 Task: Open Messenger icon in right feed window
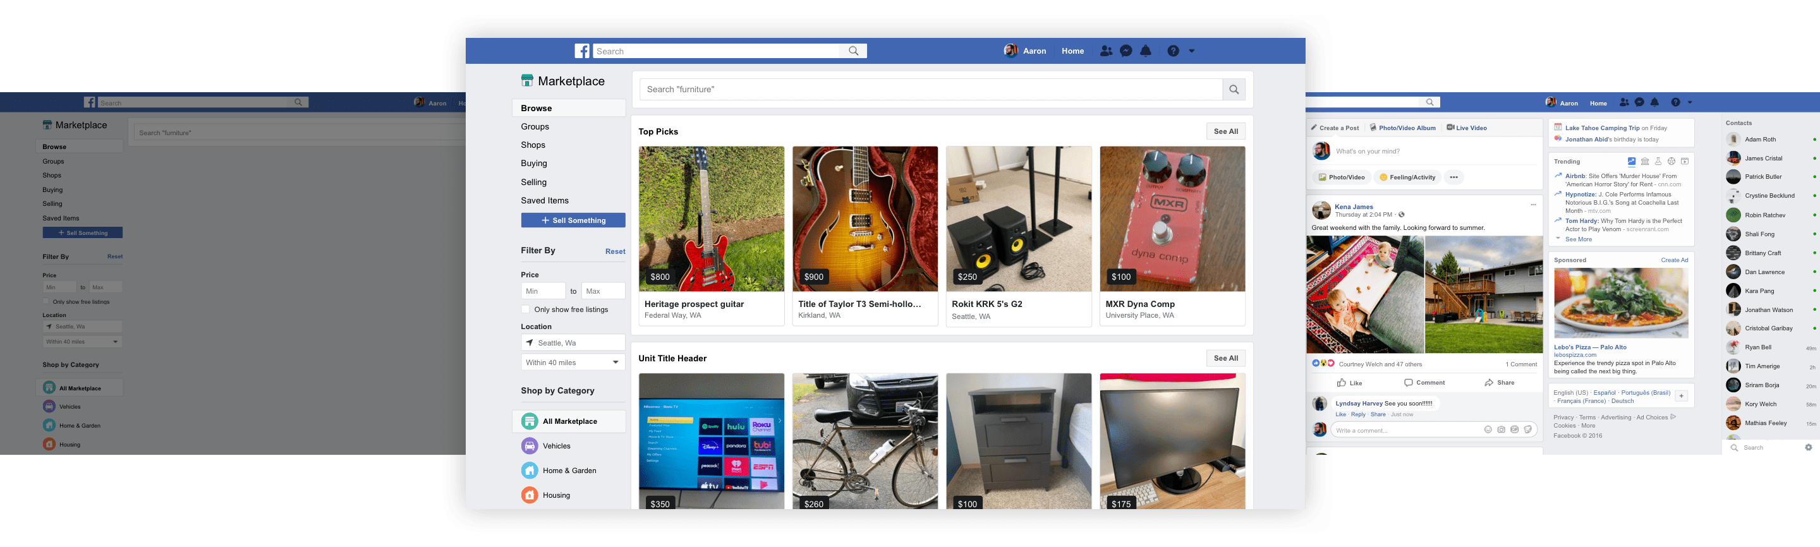point(1640,102)
